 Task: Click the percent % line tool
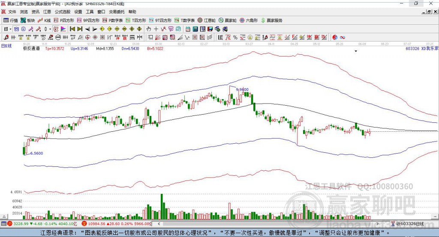[235, 38]
